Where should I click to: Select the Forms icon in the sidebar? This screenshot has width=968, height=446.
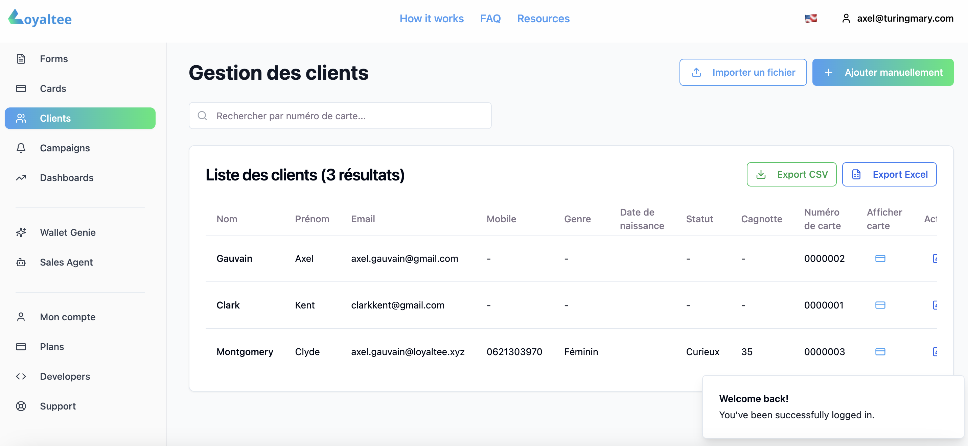point(21,58)
